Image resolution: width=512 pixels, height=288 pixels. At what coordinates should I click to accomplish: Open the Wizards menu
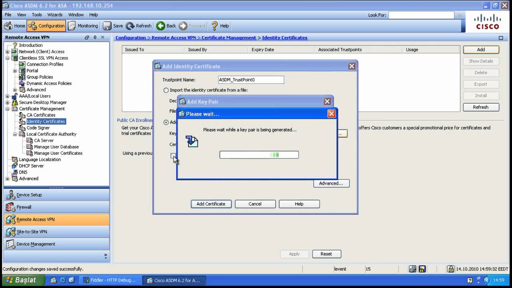click(x=55, y=15)
